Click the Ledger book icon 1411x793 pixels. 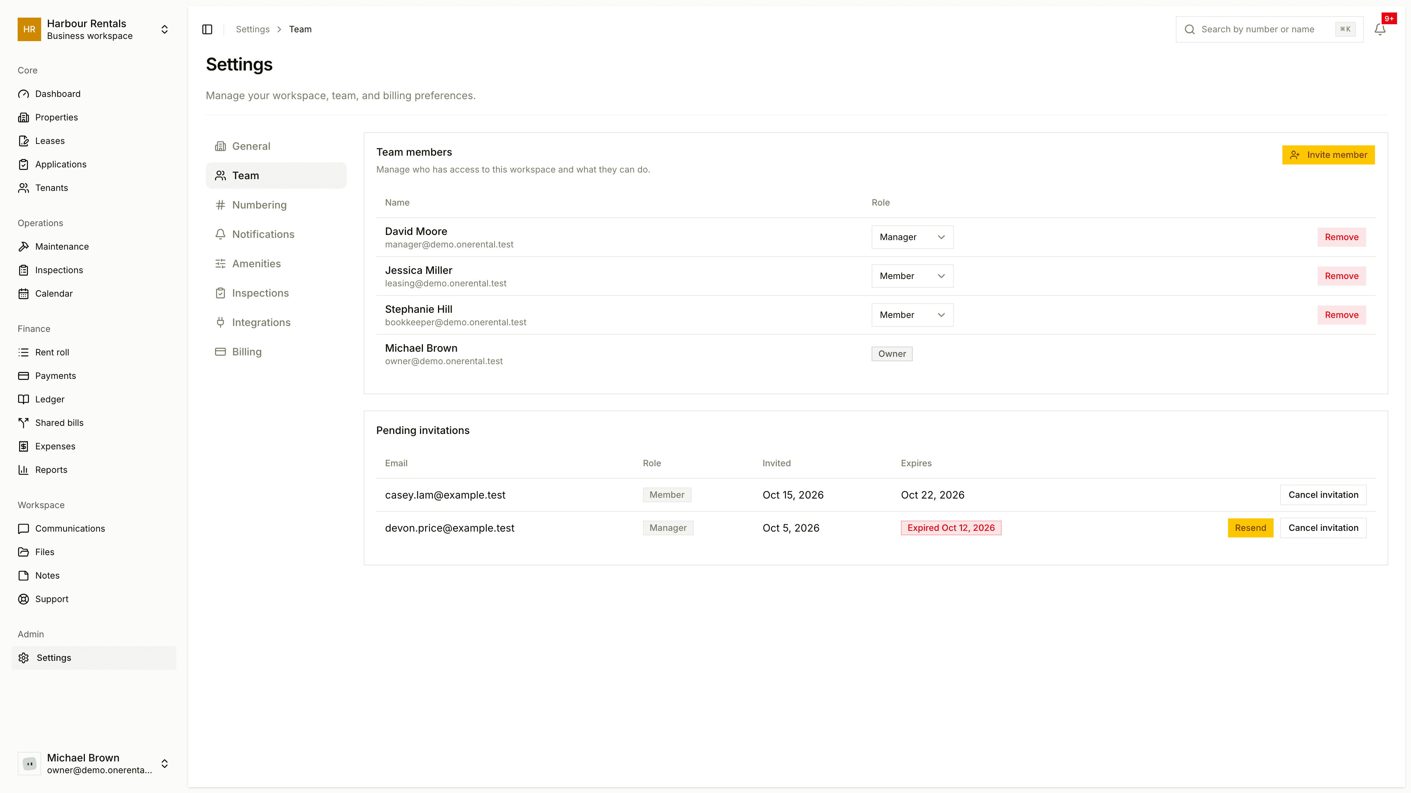pos(24,399)
